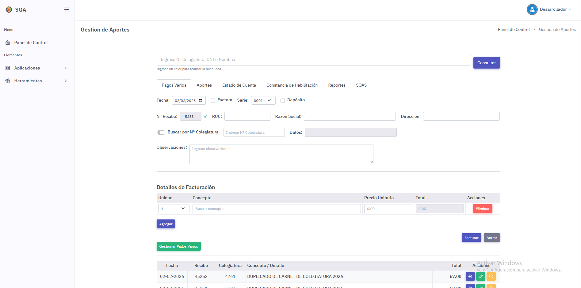This screenshot has width=581, height=288.
Task: Toggle Buscar por N° Colegiatura switch
Action: 161,133
